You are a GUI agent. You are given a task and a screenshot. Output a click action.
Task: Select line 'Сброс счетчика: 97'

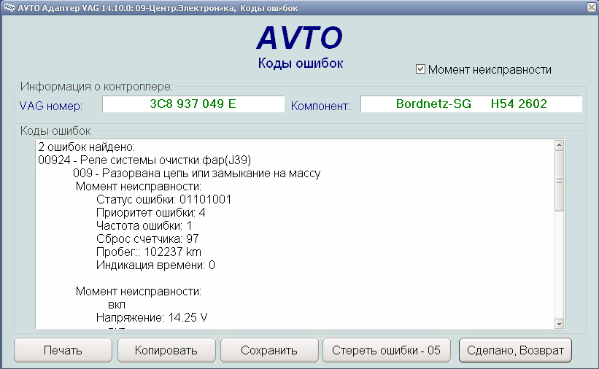click(147, 238)
